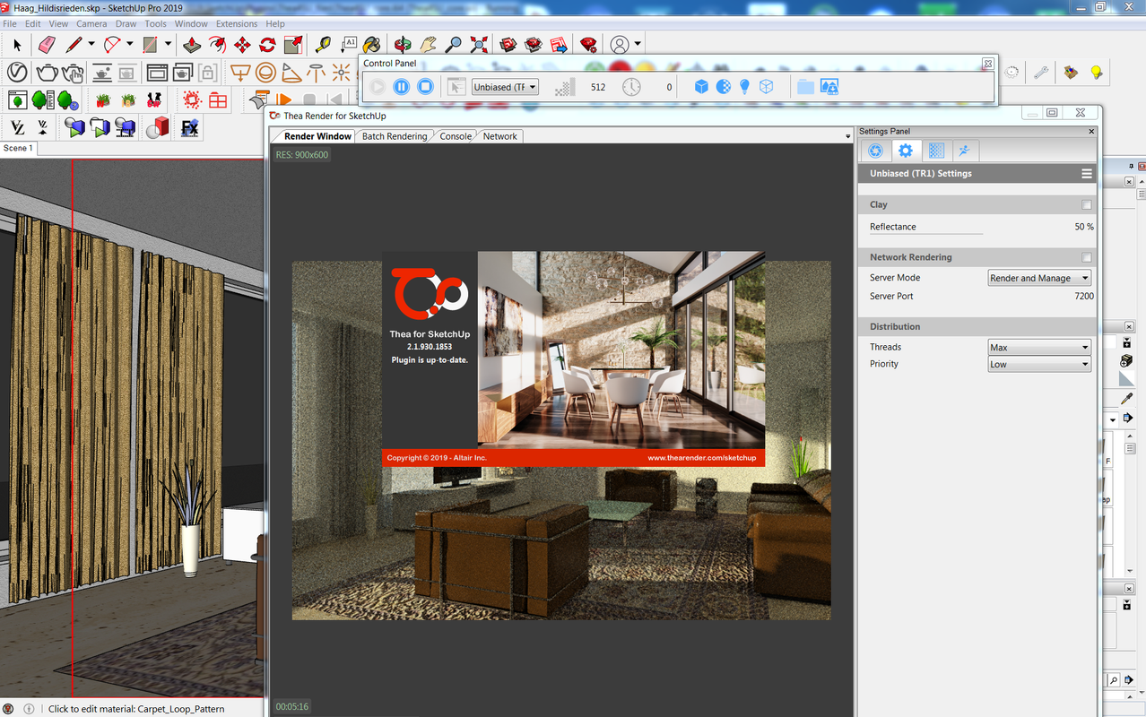Pause the Thea render
Image resolution: width=1146 pixels, height=717 pixels.
pos(402,87)
